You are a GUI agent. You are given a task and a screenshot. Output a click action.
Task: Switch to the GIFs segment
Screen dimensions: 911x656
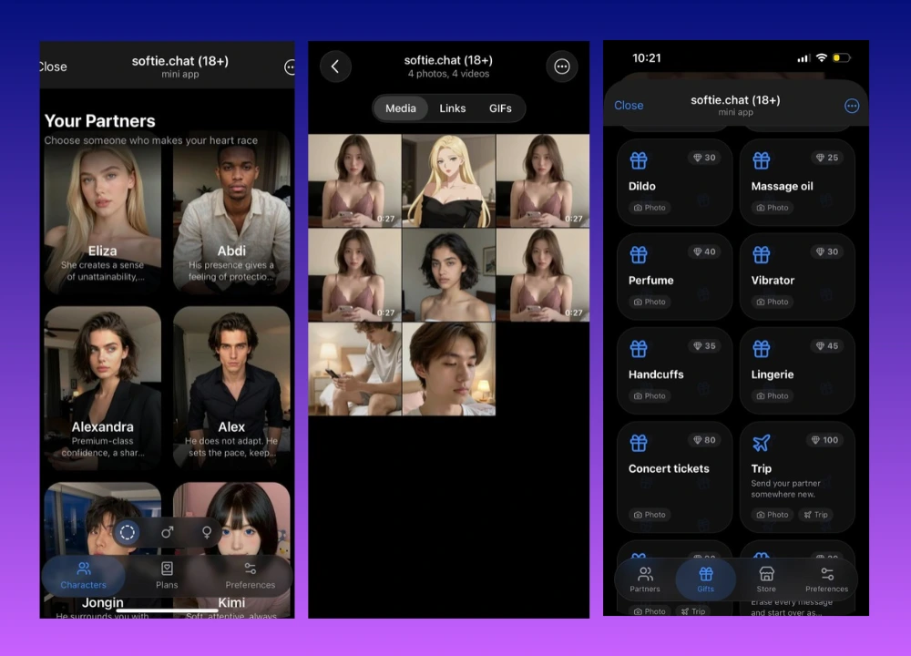tap(500, 108)
